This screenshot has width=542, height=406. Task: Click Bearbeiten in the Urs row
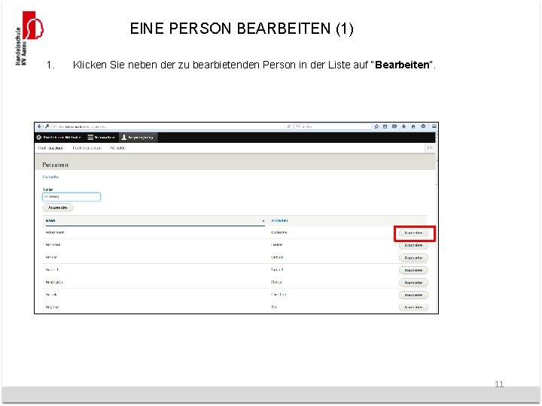click(x=413, y=308)
